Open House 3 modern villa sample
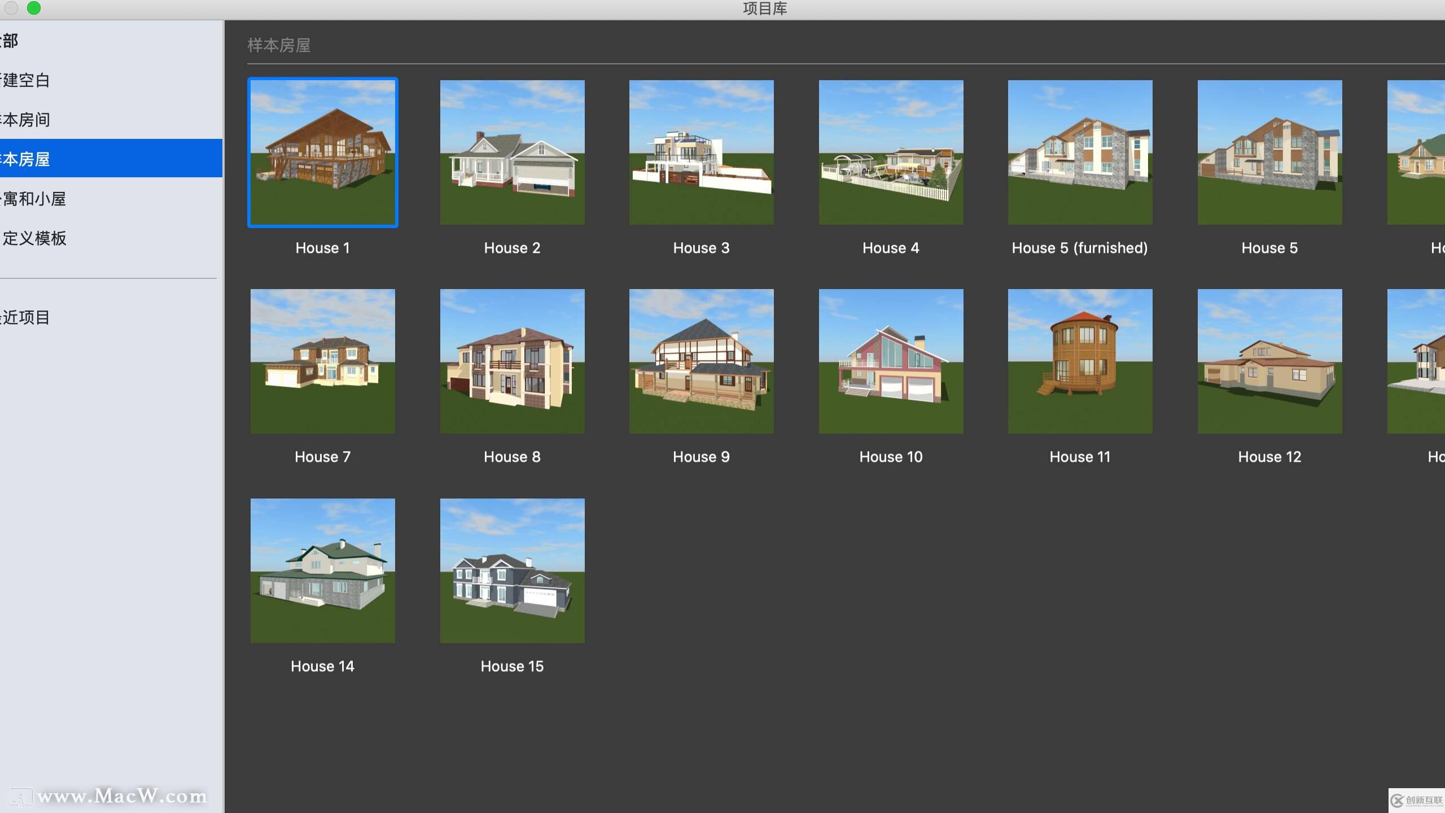Image resolution: width=1445 pixels, height=813 pixels. 701,152
